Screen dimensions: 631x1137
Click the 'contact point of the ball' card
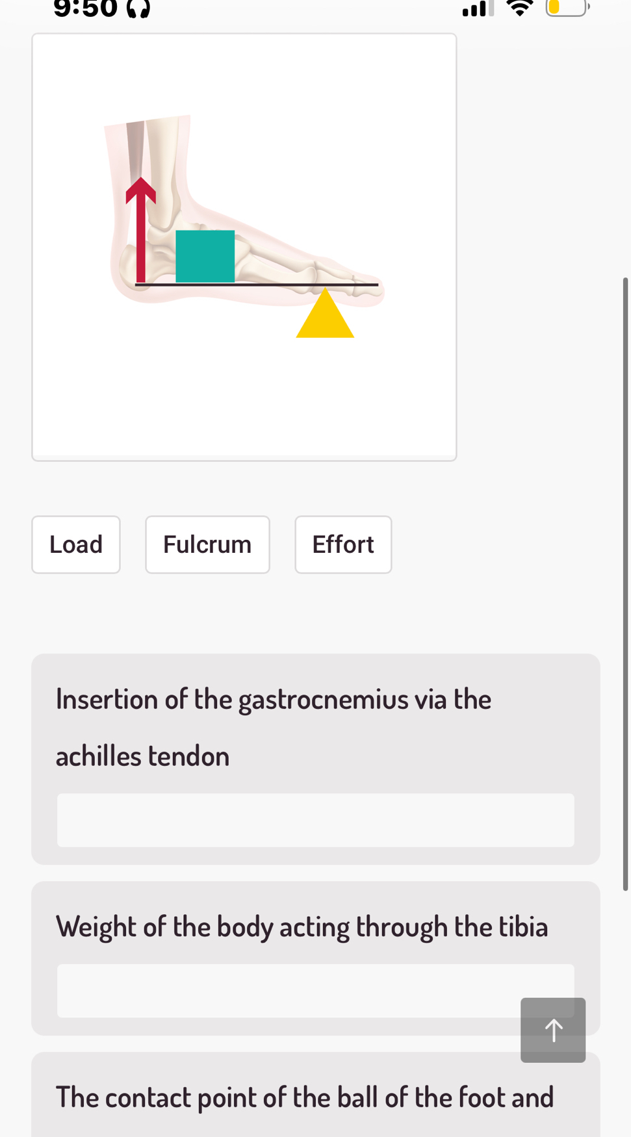(x=316, y=1095)
